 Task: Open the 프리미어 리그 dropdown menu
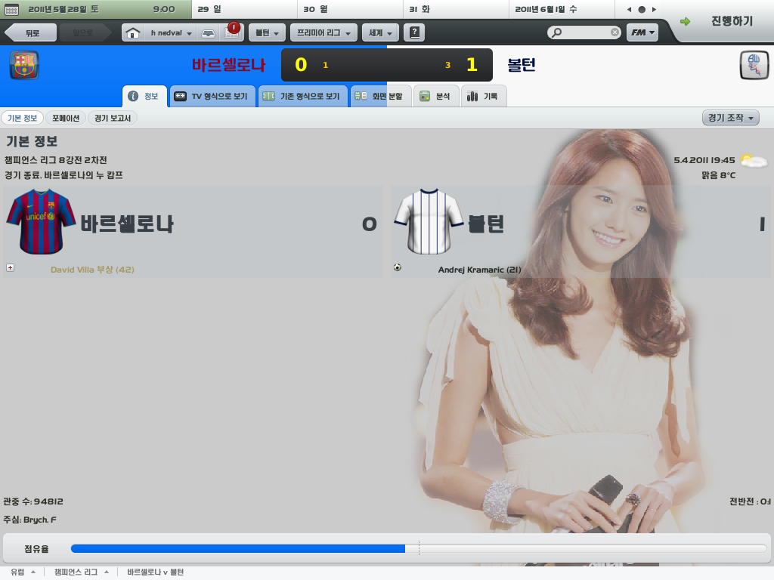tap(324, 33)
